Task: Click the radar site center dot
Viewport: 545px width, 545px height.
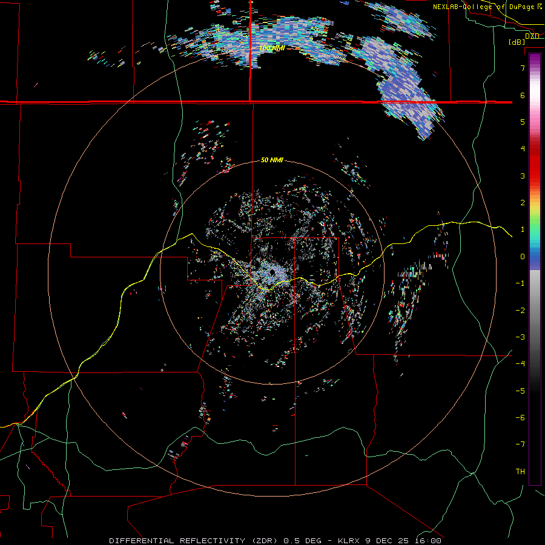Action: pyautogui.click(x=272, y=272)
